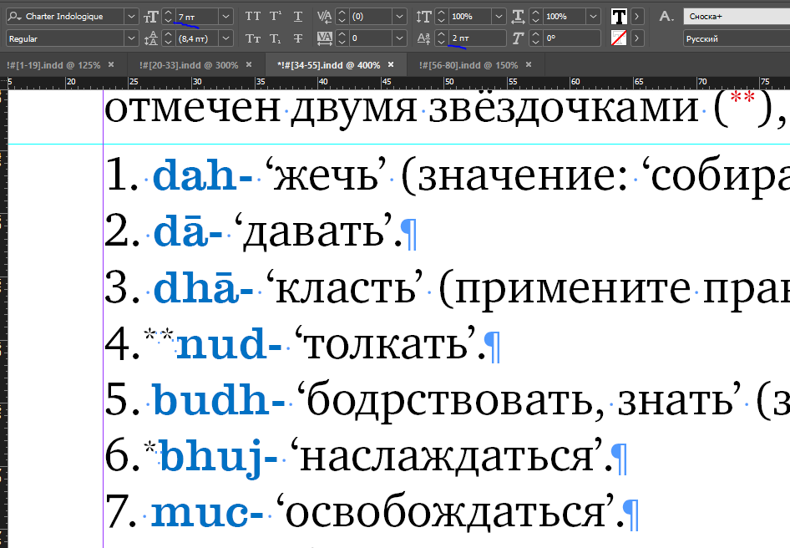Enable Small Caps formatting
Image resolution: width=790 pixels, height=548 pixels.
[x=253, y=38]
